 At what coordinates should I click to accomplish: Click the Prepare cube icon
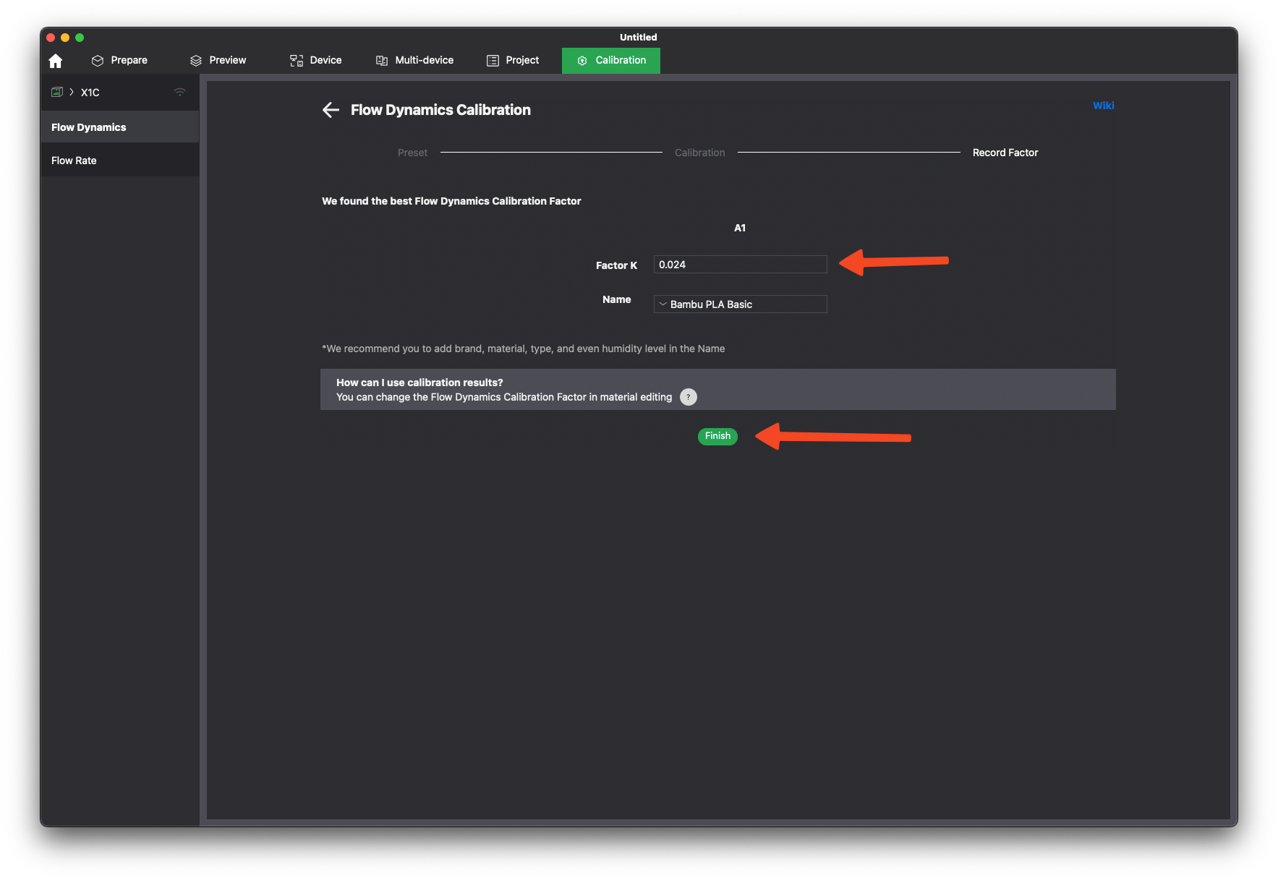[x=98, y=61]
